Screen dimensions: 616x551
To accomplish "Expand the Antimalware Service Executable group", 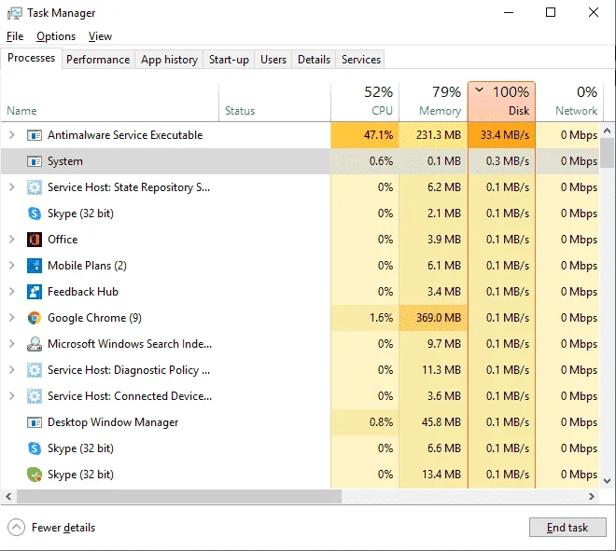I will point(12,135).
